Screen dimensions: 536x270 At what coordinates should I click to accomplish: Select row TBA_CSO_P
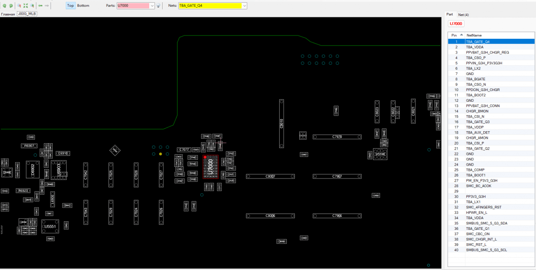point(491,58)
